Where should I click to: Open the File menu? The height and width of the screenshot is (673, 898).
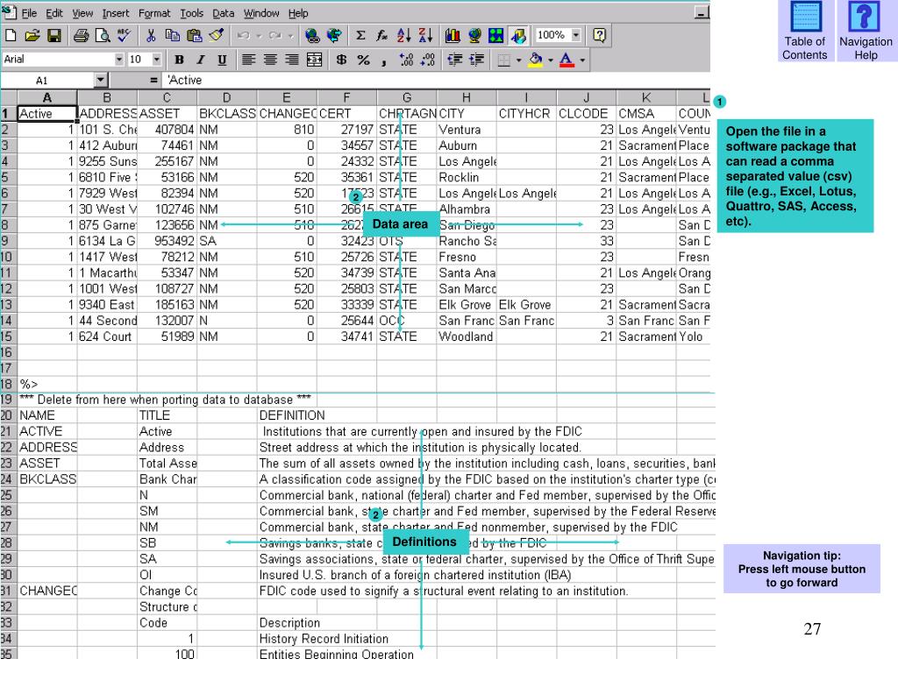click(x=29, y=13)
